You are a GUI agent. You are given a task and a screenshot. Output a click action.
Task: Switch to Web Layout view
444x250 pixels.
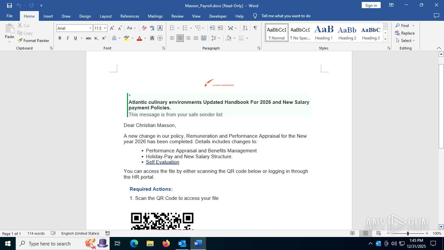379,233
